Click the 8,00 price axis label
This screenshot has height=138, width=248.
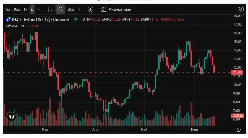pyautogui.click(x=237, y=102)
